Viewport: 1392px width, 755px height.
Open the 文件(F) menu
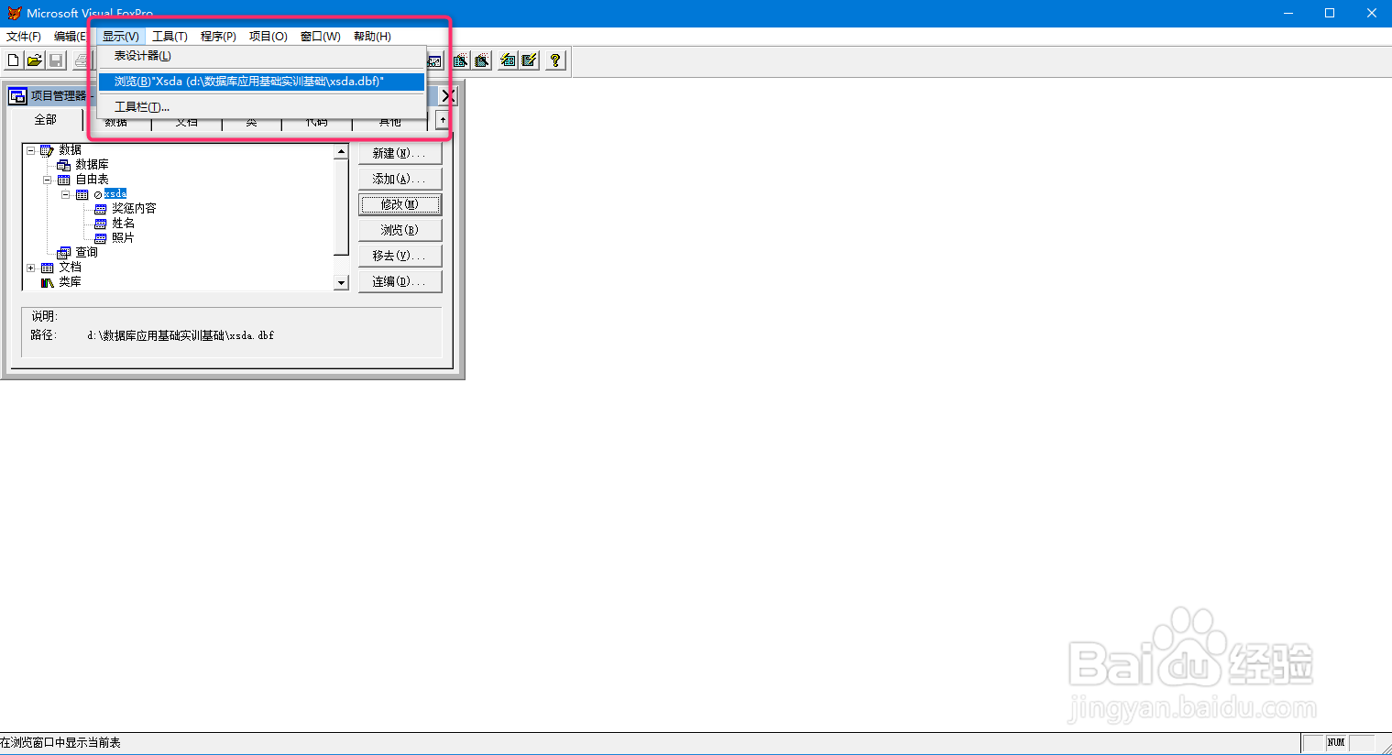(24, 37)
